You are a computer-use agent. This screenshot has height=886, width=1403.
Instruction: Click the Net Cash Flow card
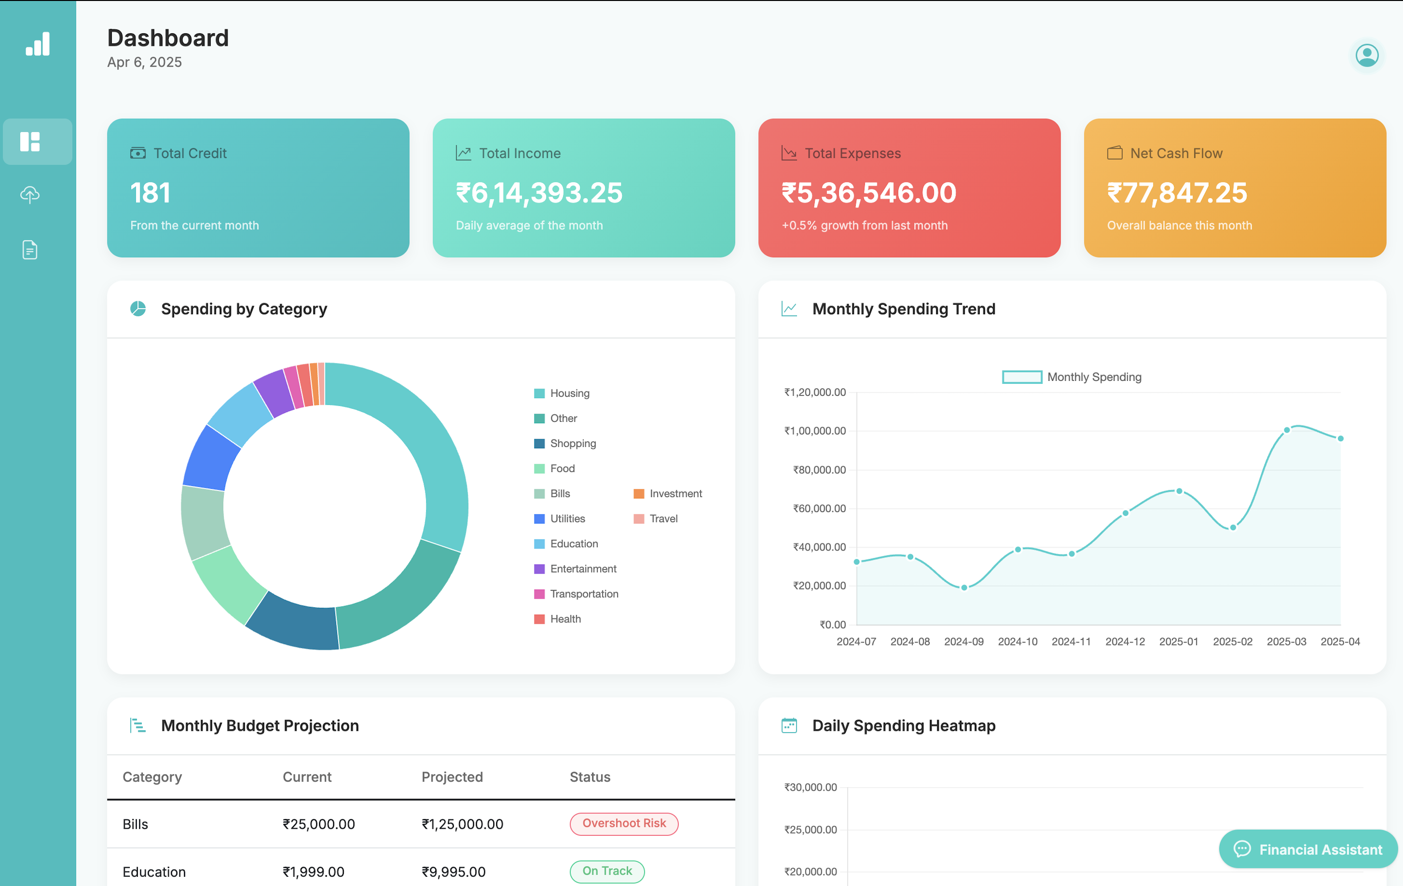[x=1234, y=188]
